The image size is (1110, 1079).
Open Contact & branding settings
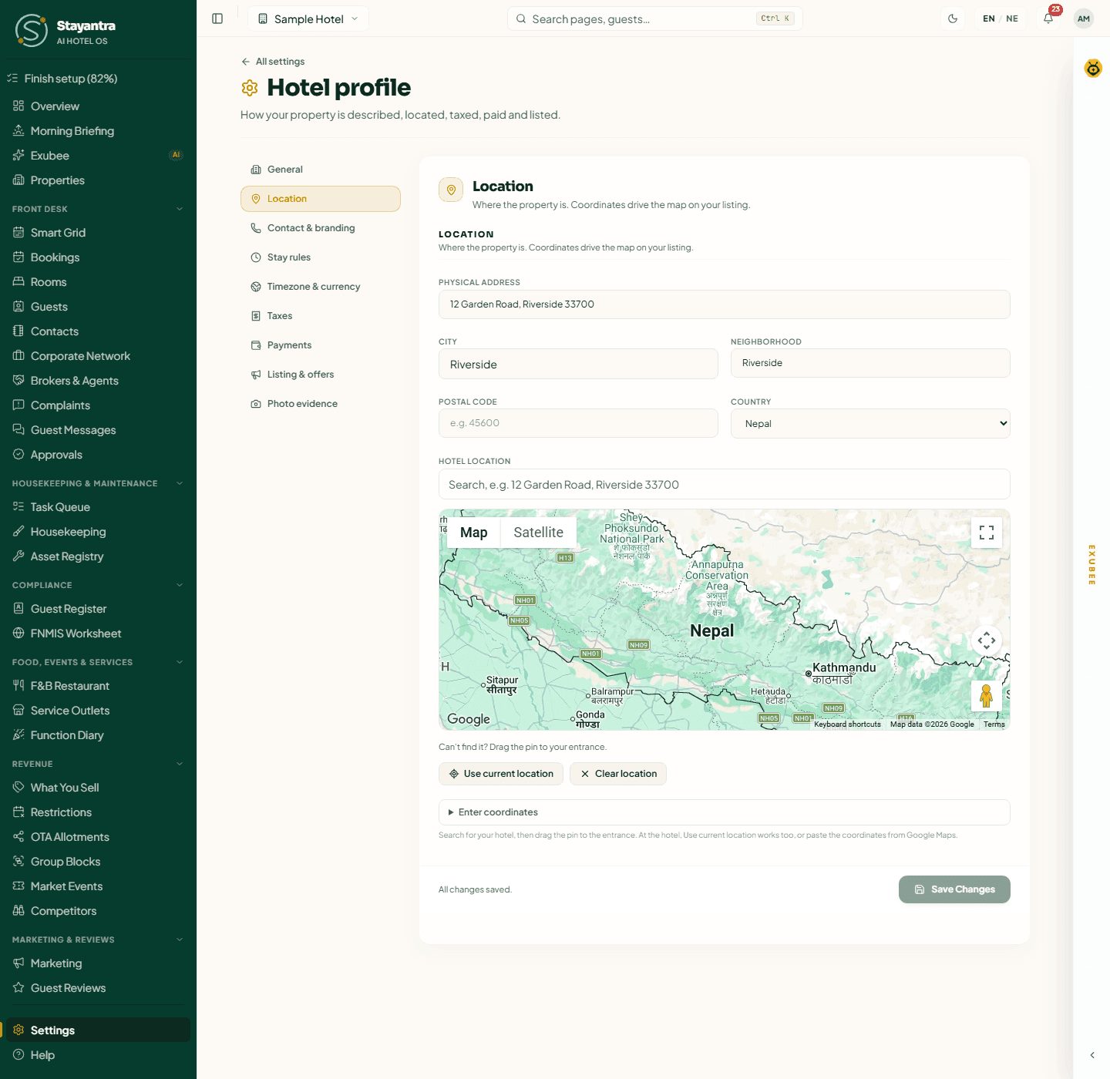(x=320, y=228)
